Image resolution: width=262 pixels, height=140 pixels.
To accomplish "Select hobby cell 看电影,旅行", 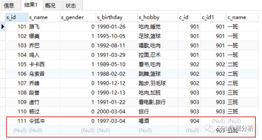I will pos(157,102).
